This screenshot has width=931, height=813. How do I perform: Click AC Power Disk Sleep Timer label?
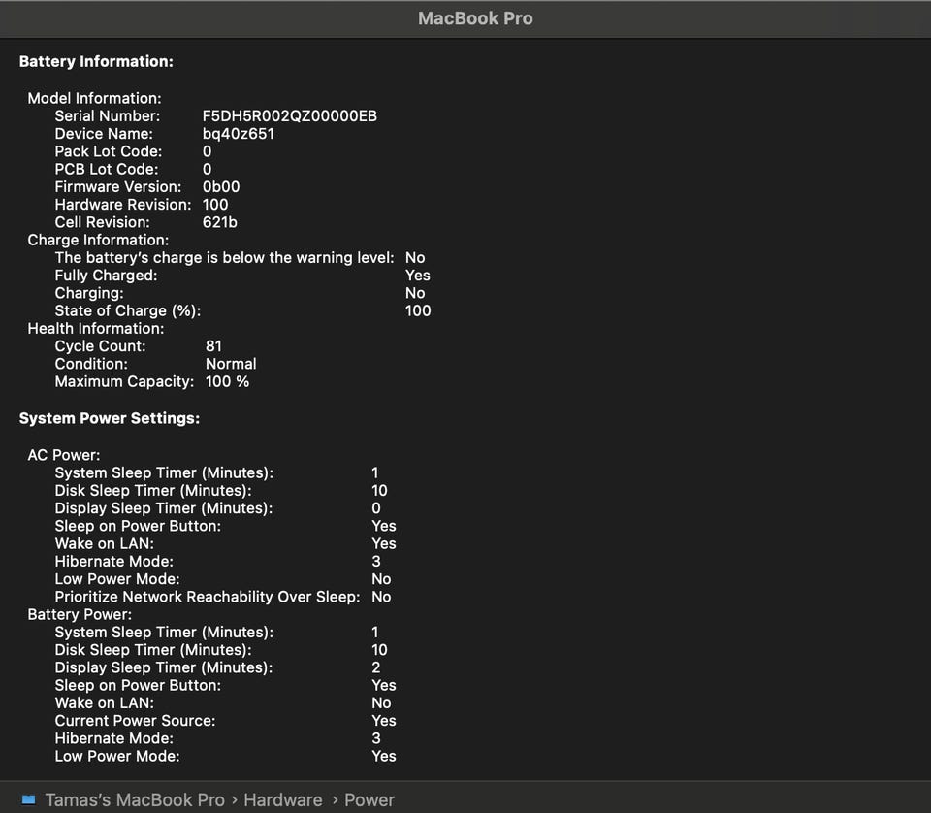coord(153,491)
